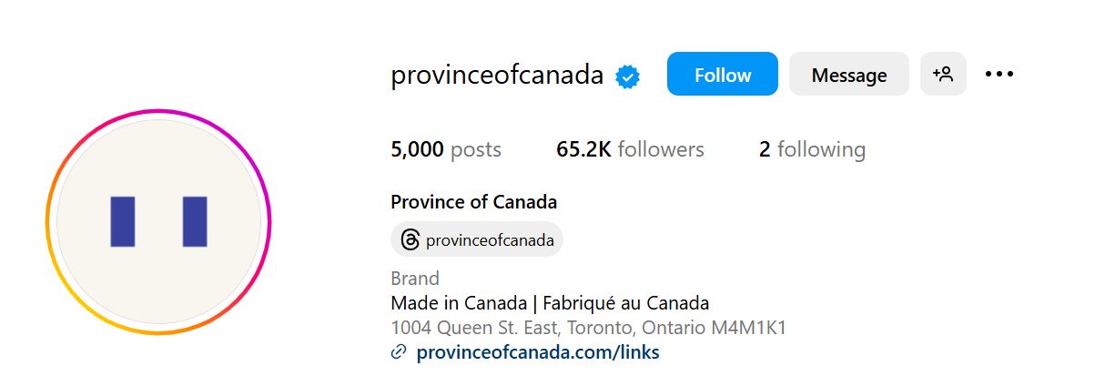Click the chain link icon
Viewport: 1105px width, 376px height.
[x=398, y=352]
